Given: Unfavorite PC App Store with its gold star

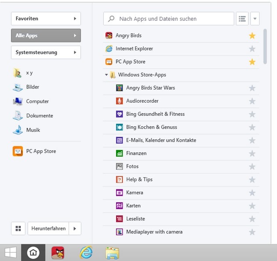Looking at the screenshot, I should point(252,62).
